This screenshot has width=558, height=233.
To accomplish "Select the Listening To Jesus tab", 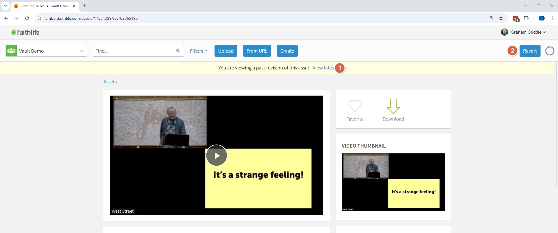I will [x=45, y=6].
